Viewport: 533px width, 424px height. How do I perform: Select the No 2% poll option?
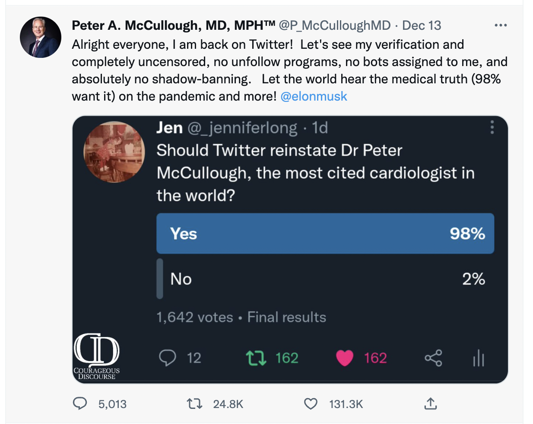pos(325,279)
